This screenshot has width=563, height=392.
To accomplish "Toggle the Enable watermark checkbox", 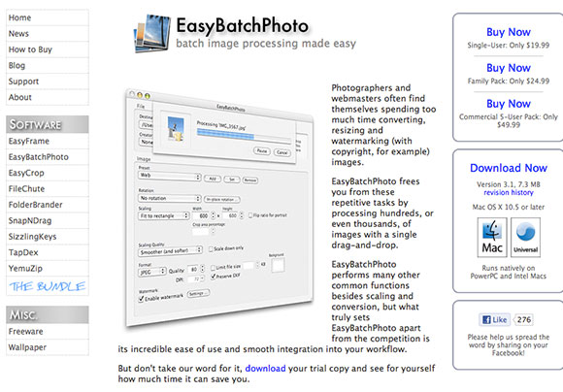I will click(142, 299).
